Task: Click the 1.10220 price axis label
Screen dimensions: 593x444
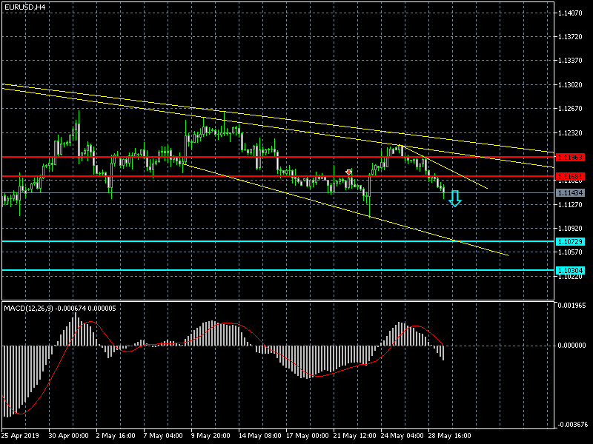Action: pos(570,277)
